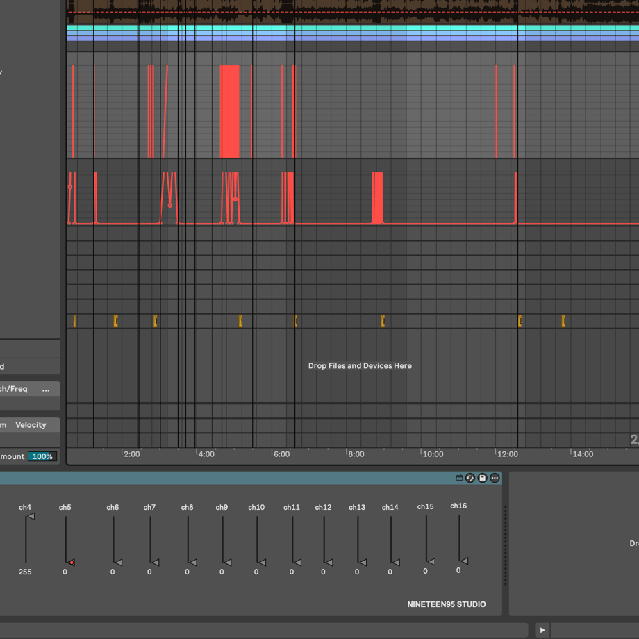Open the three-dots menu beside Freq
The height and width of the screenshot is (639, 639).
46,390
